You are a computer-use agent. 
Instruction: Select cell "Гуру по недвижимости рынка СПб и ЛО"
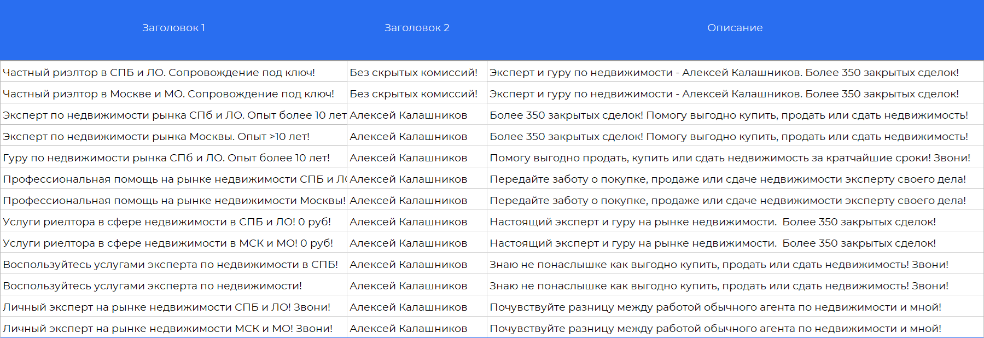(166, 158)
